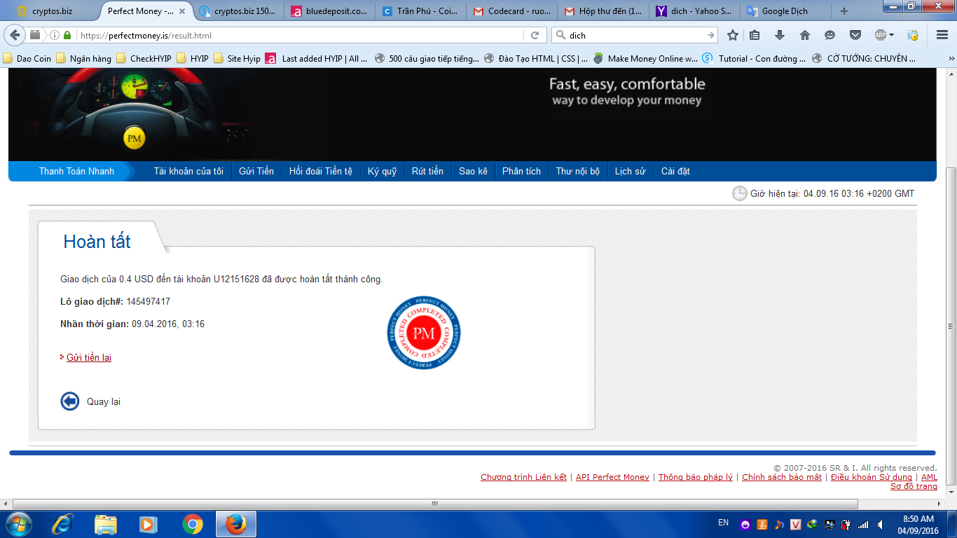The height and width of the screenshot is (538, 957).
Task: Open the Lịch sử menu item
Action: pyautogui.click(x=631, y=171)
